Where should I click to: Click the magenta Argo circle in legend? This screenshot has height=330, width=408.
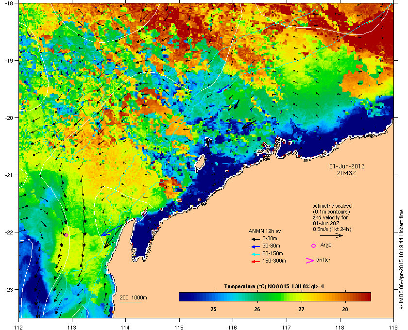tap(314, 246)
